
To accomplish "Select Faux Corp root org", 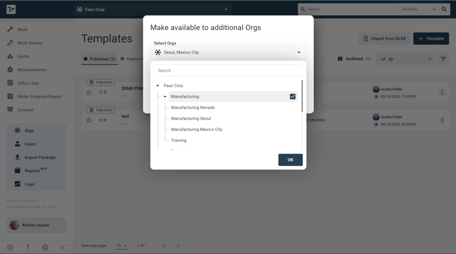I will 173,86.
